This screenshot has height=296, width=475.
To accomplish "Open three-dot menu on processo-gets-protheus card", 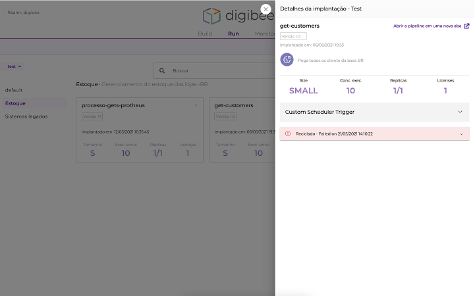I will pos(196,105).
